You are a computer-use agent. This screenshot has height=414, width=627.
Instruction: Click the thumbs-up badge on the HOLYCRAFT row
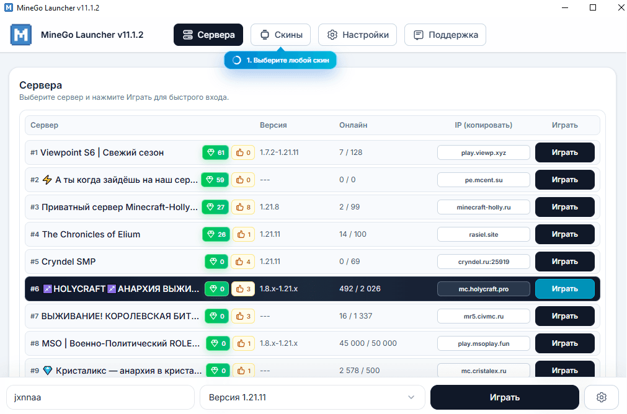pyautogui.click(x=243, y=289)
